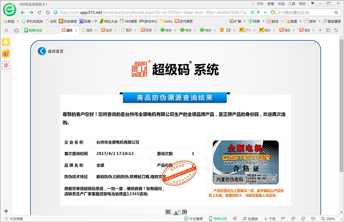Open the 游戏中心 bookmark
Screen dimensions: 344x222
(148, 21)
